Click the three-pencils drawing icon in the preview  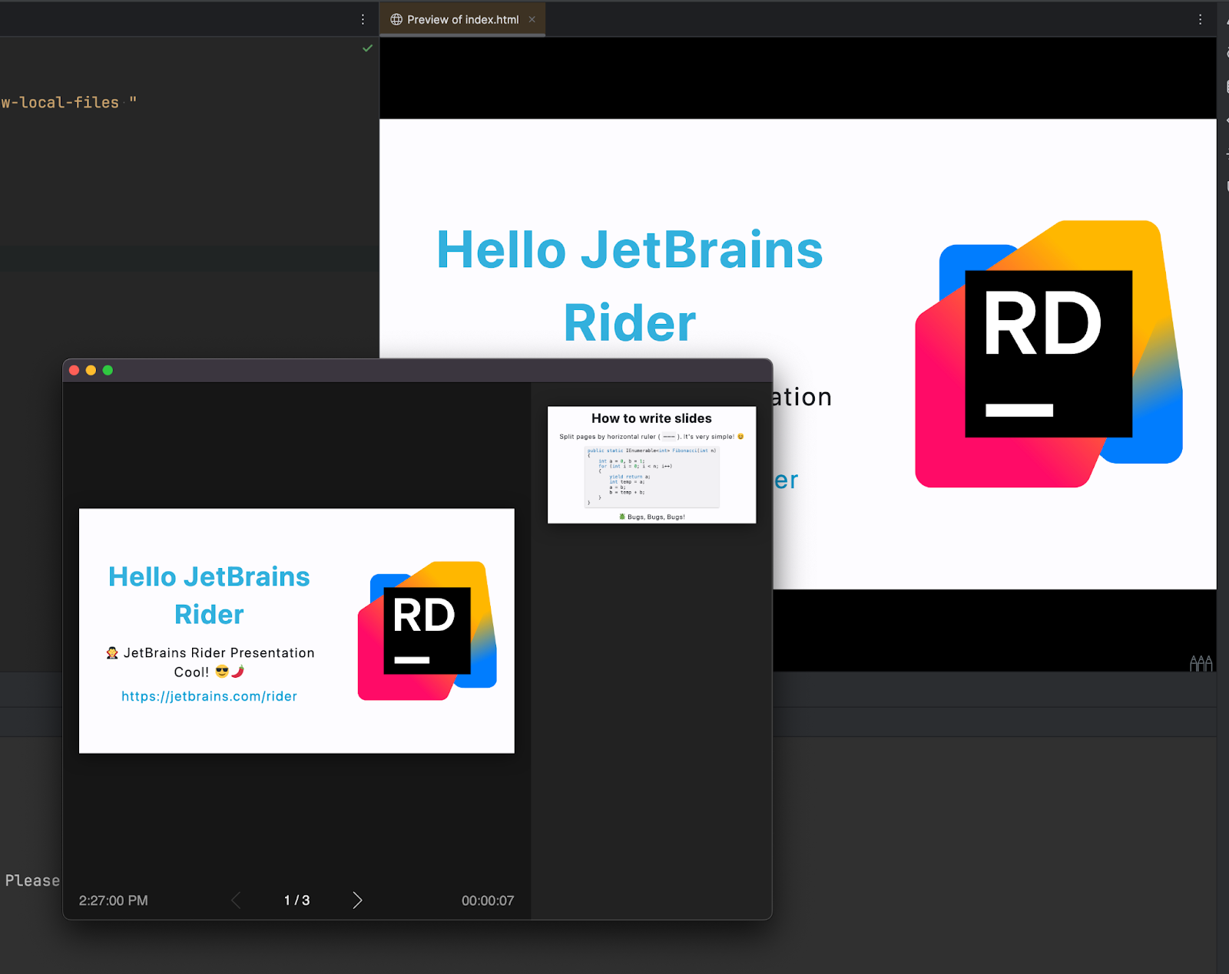(x=1201, y=663)
